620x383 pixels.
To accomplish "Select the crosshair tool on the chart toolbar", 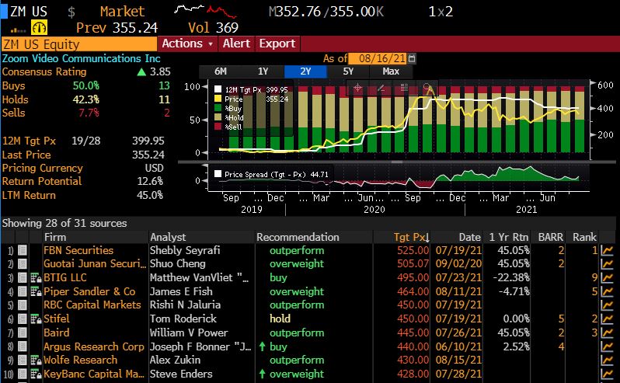I will tap(357, 89).
